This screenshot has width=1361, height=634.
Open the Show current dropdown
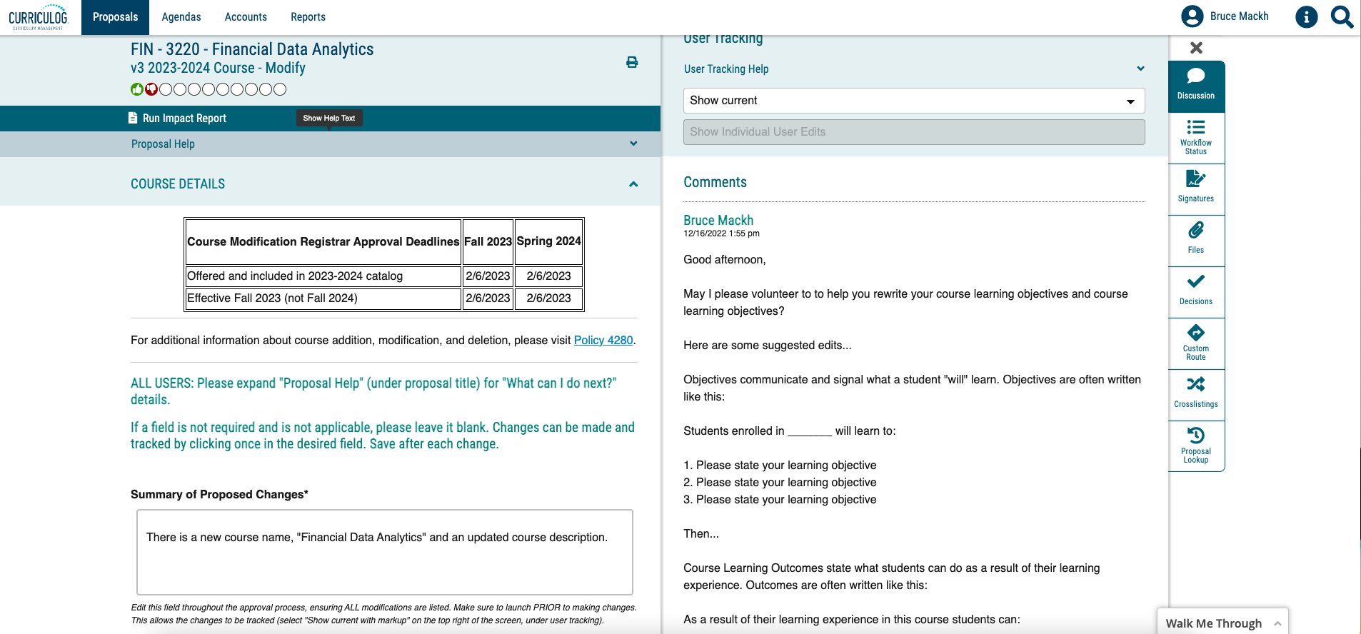coord(913,101)
